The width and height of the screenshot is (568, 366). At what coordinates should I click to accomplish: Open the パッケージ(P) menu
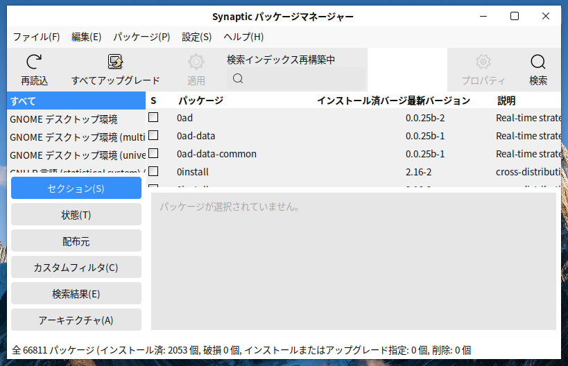click(x=141, y=37)
